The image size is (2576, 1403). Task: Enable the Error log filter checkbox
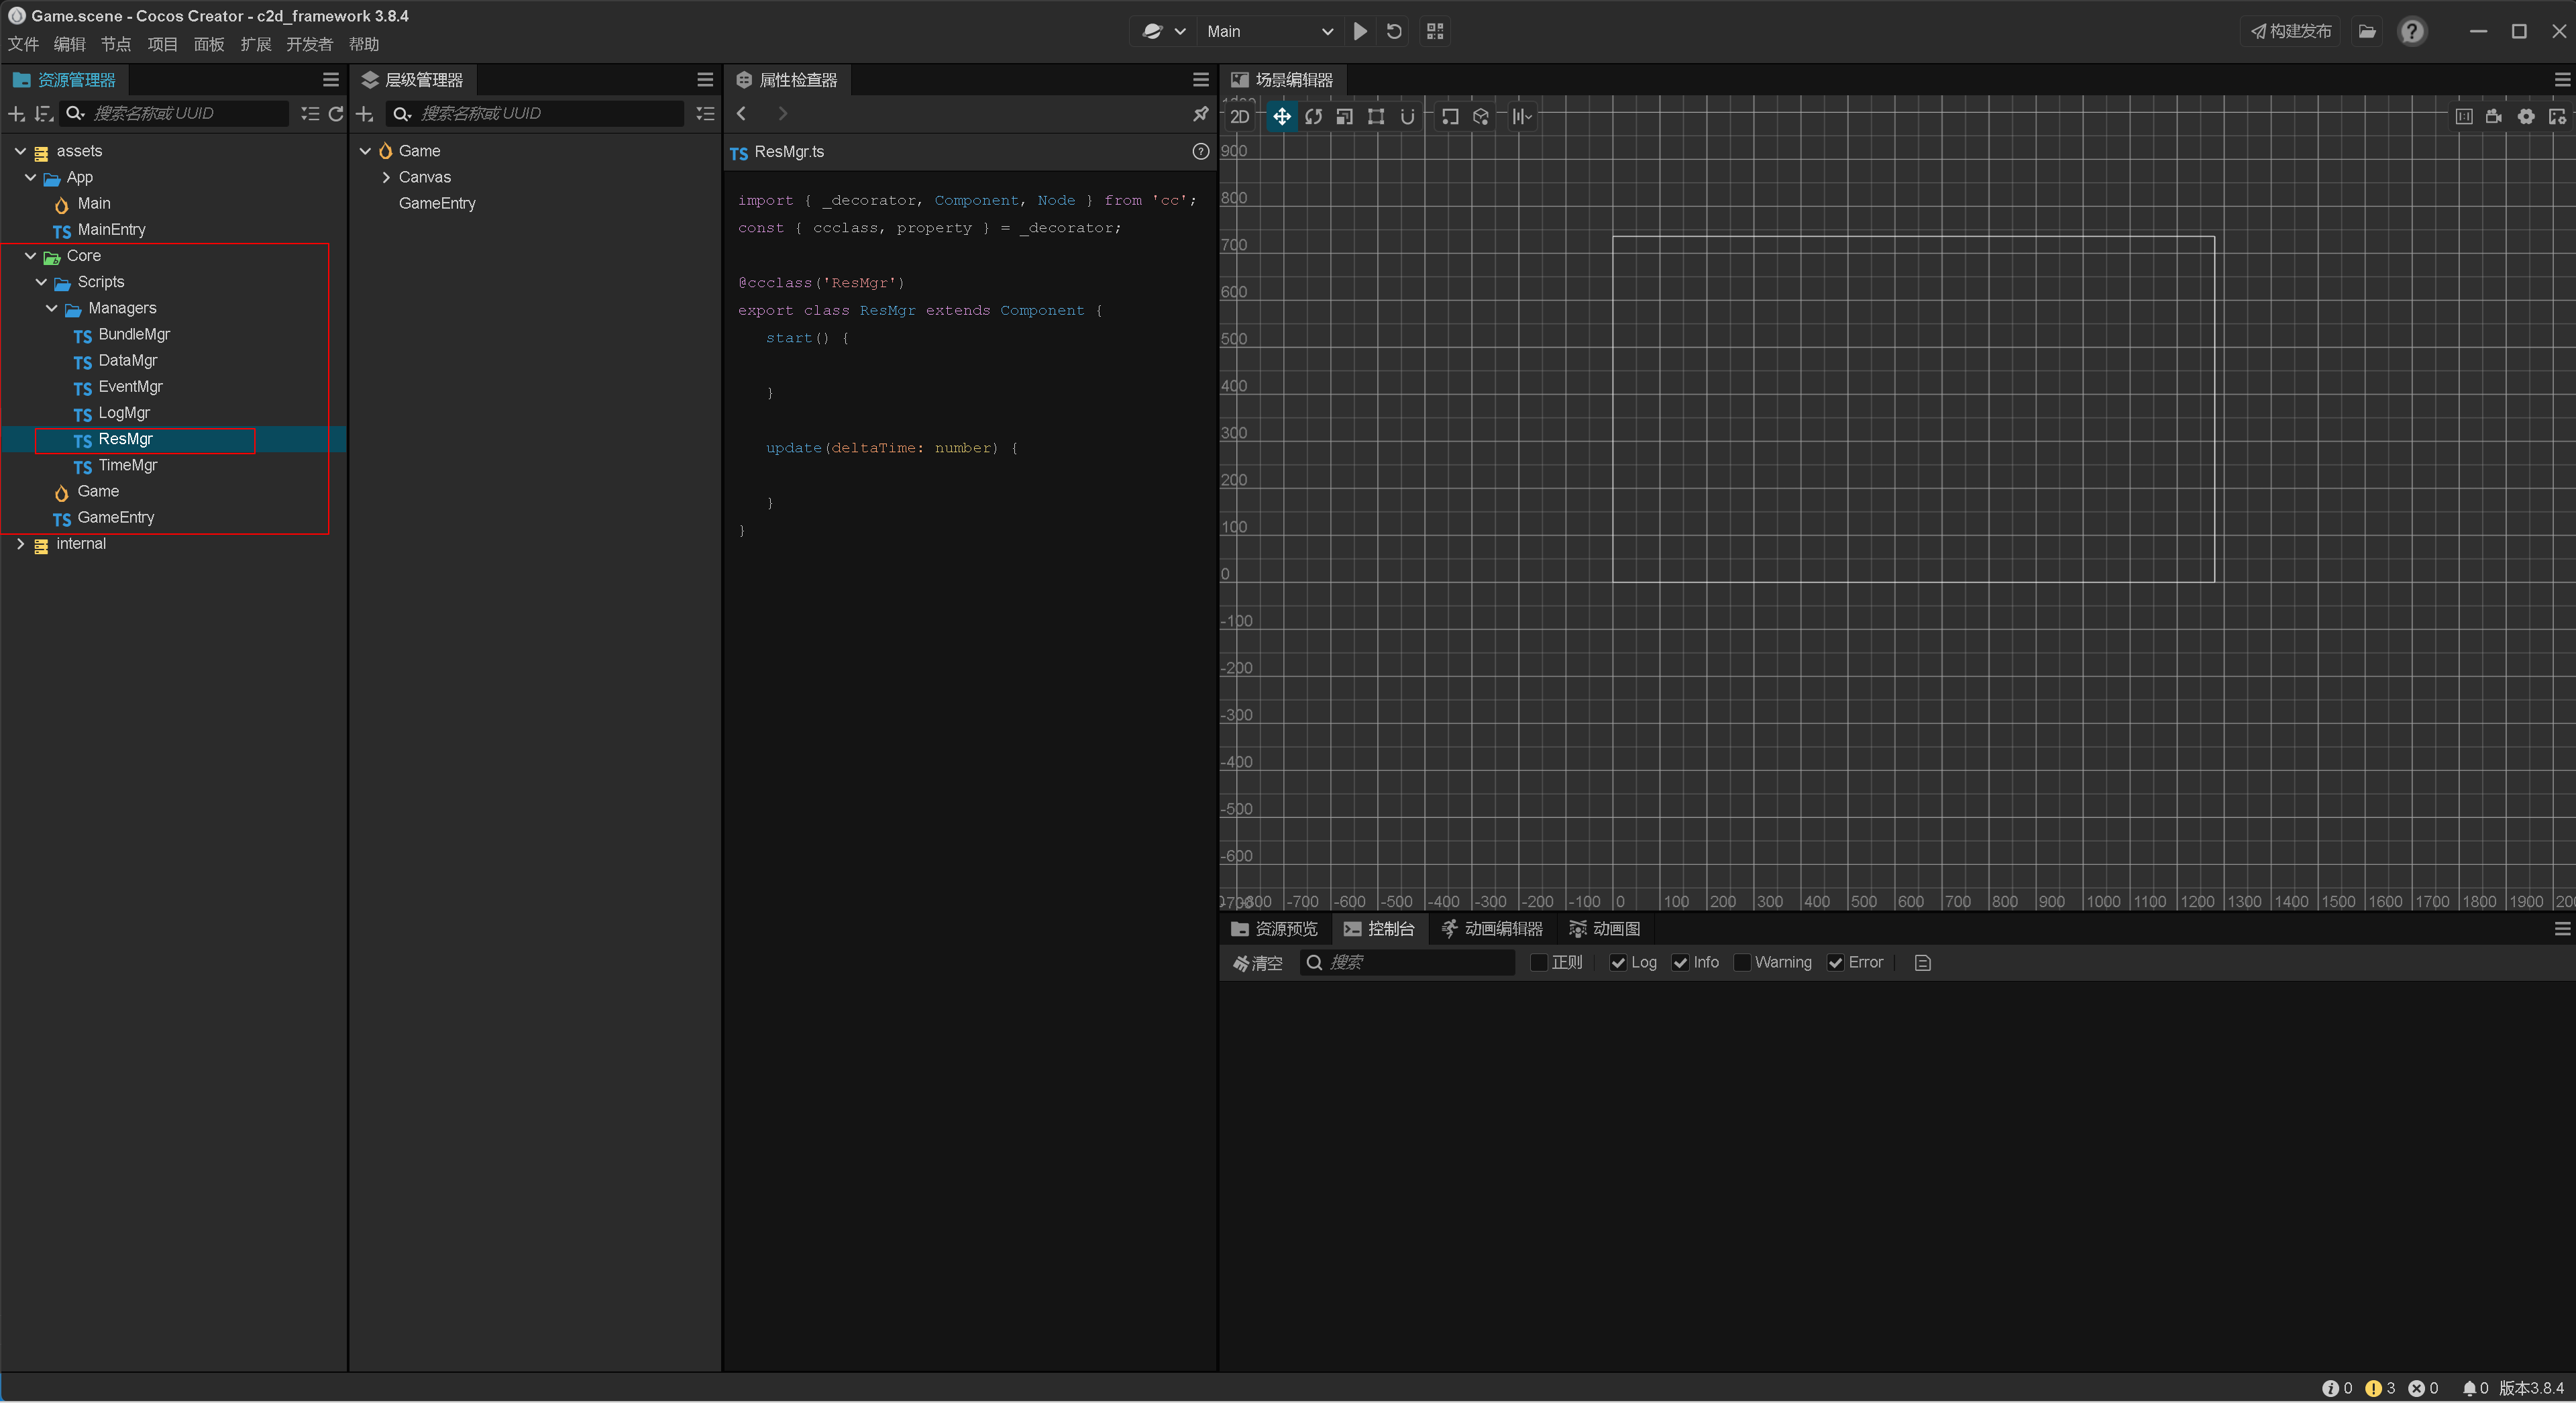(1835, 962)
